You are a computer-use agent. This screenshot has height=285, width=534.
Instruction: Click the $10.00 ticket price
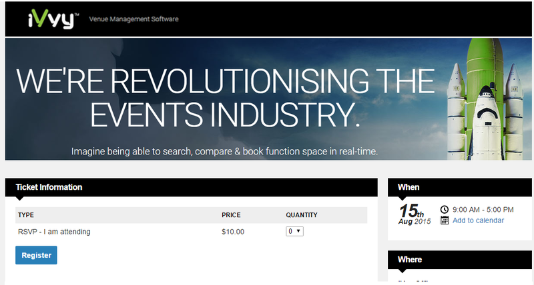(x=233, y=232)
